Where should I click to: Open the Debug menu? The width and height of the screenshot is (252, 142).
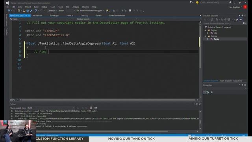pos(44,7)
